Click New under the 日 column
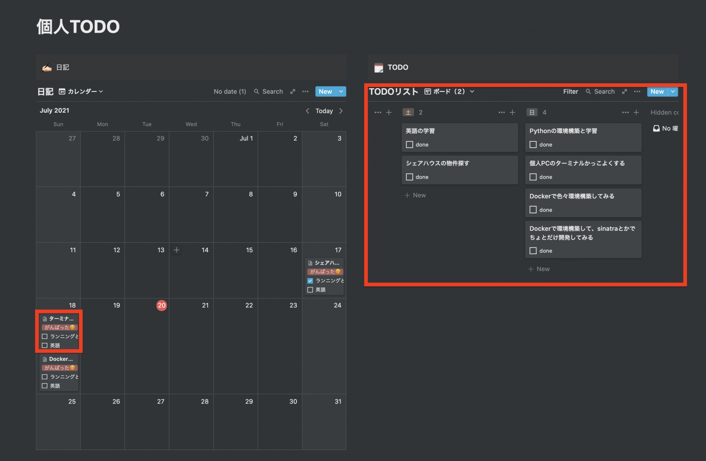 (539, 269)
